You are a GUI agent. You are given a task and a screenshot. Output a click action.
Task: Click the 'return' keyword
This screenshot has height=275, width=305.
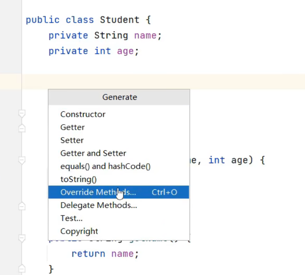[88, 254]
